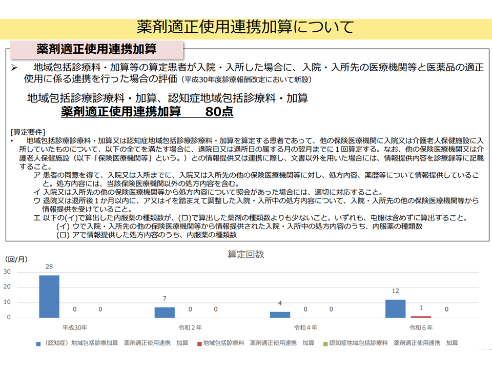Viewport: 492px width, 369px height.
Task: Click the data label 1 above the red bar
Action: coord(421,308)
